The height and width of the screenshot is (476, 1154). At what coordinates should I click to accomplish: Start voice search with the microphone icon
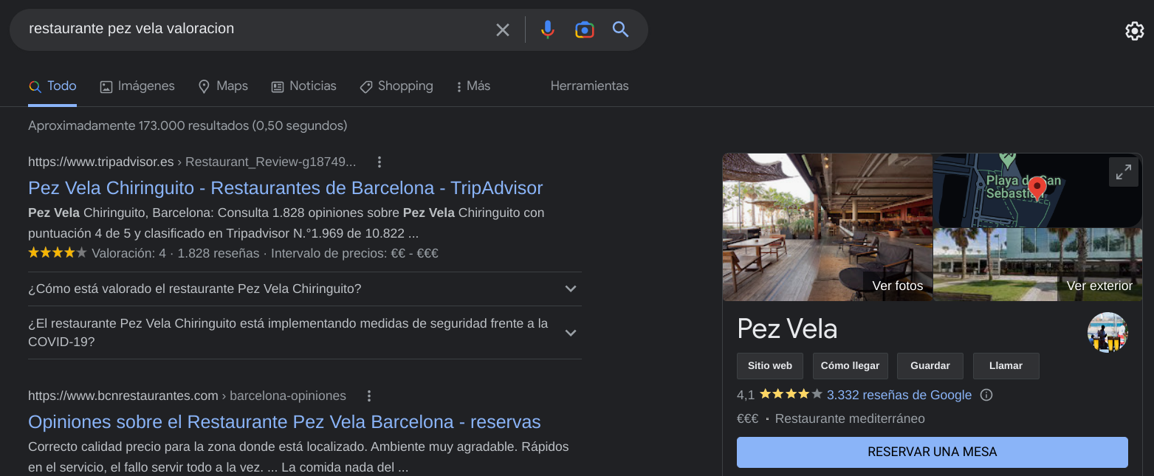pyautogui.click(x=547, y=30)
